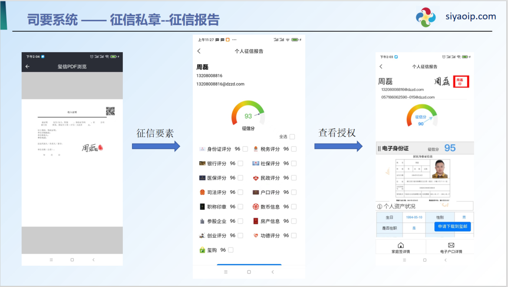
Task: Tick the 身份证评分 checkbox
Action: (x=245, y=149)
